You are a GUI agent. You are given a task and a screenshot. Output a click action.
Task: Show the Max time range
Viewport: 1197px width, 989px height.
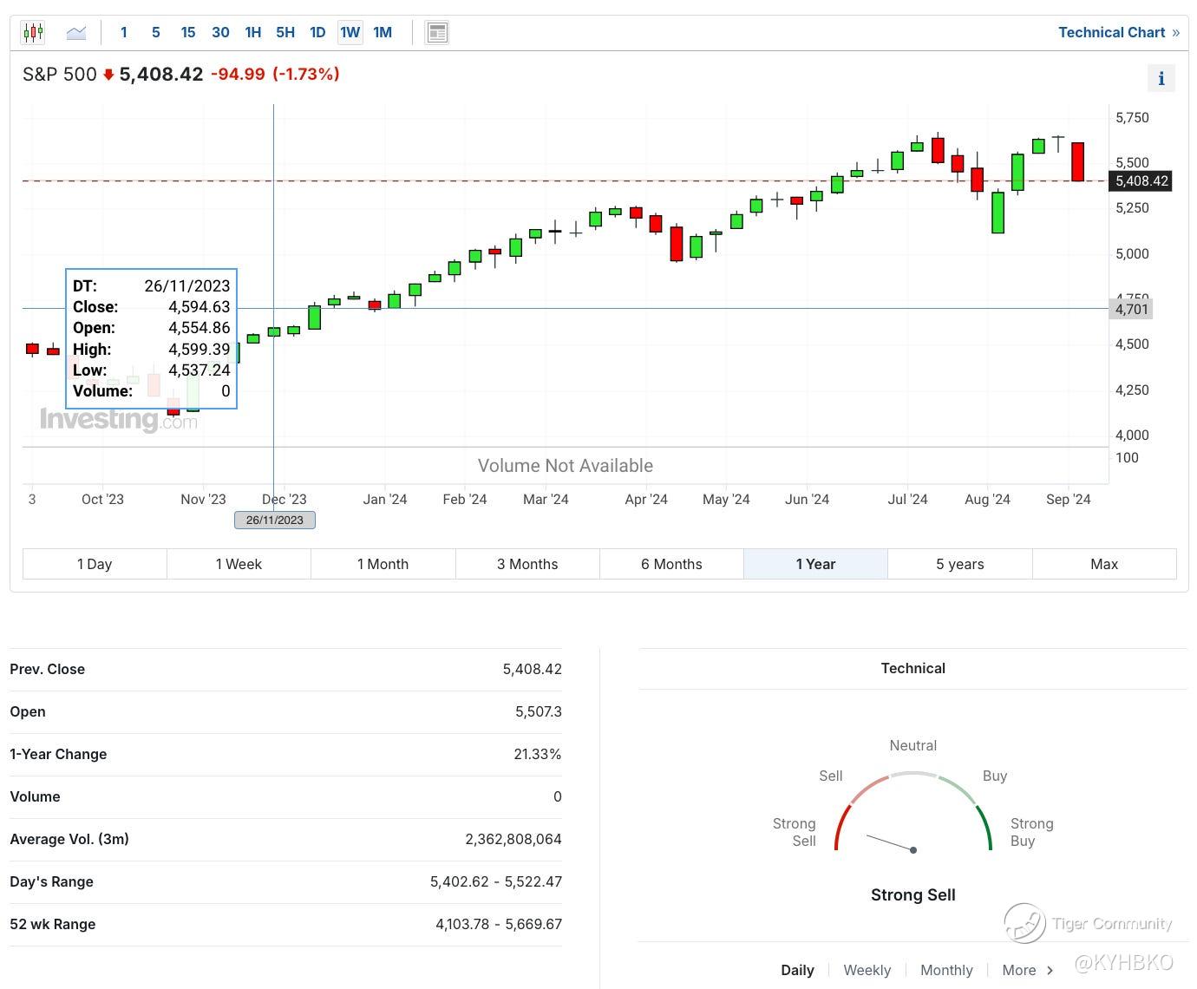[x=1103, y=564]
